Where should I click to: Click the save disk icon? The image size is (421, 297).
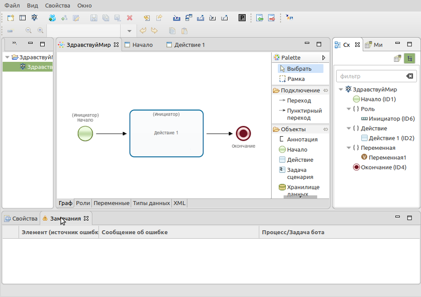[94, 18]
